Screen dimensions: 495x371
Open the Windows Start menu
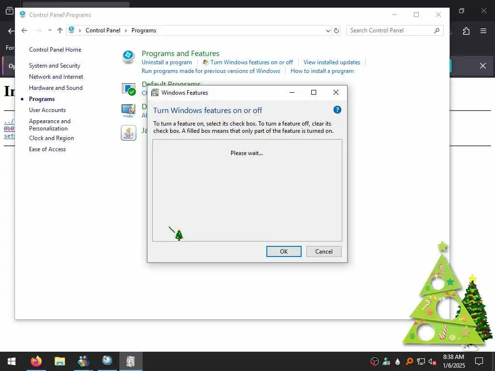coord(12,361)
